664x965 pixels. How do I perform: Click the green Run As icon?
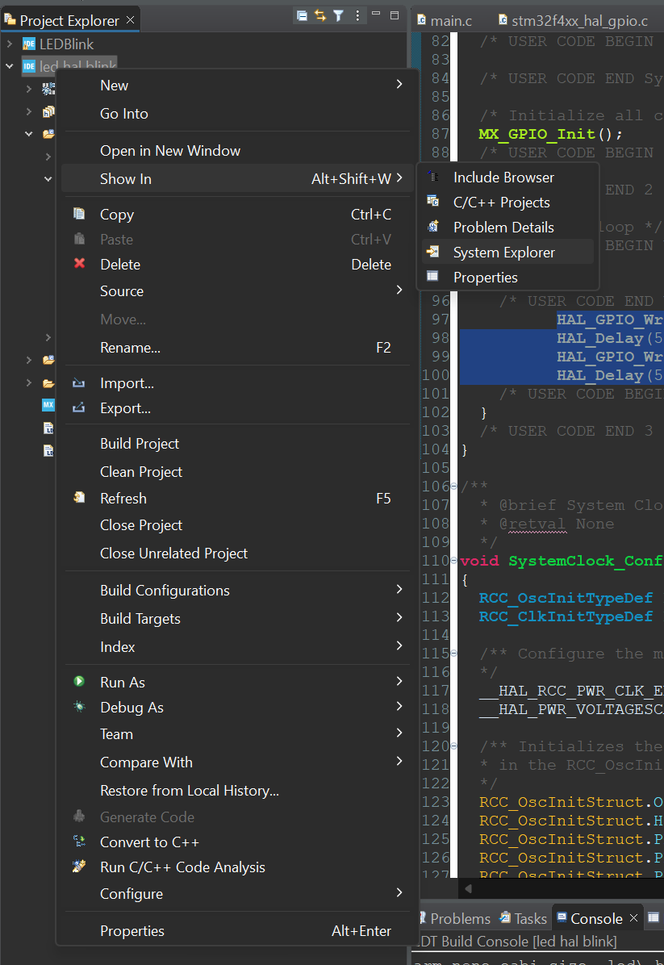coord(78,682)
